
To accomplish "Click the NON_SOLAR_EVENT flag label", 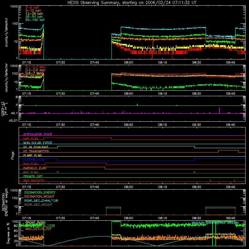I will pyautogui.click(x=38, y=143).
